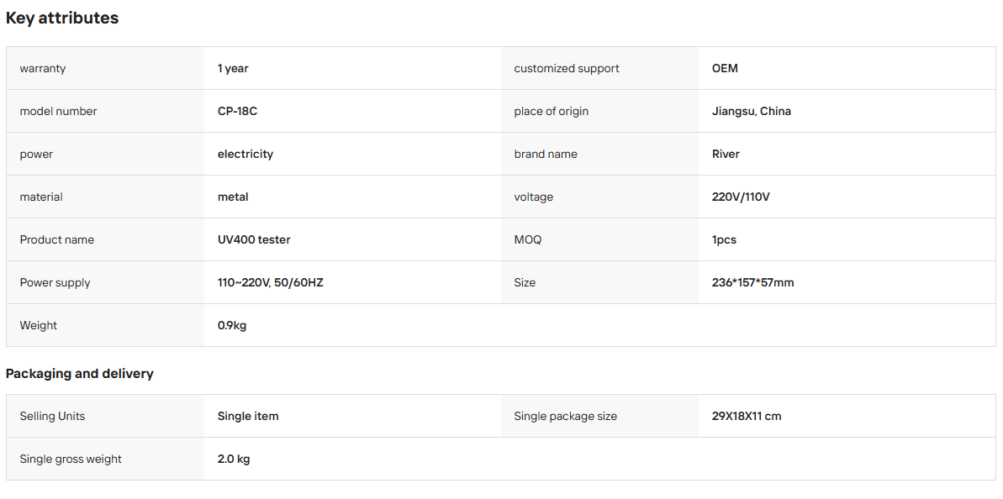Image resolution: width=1003 pixels, height=499 pixels.
Task: Click the River brand name value
Action: tap(726, 154)
